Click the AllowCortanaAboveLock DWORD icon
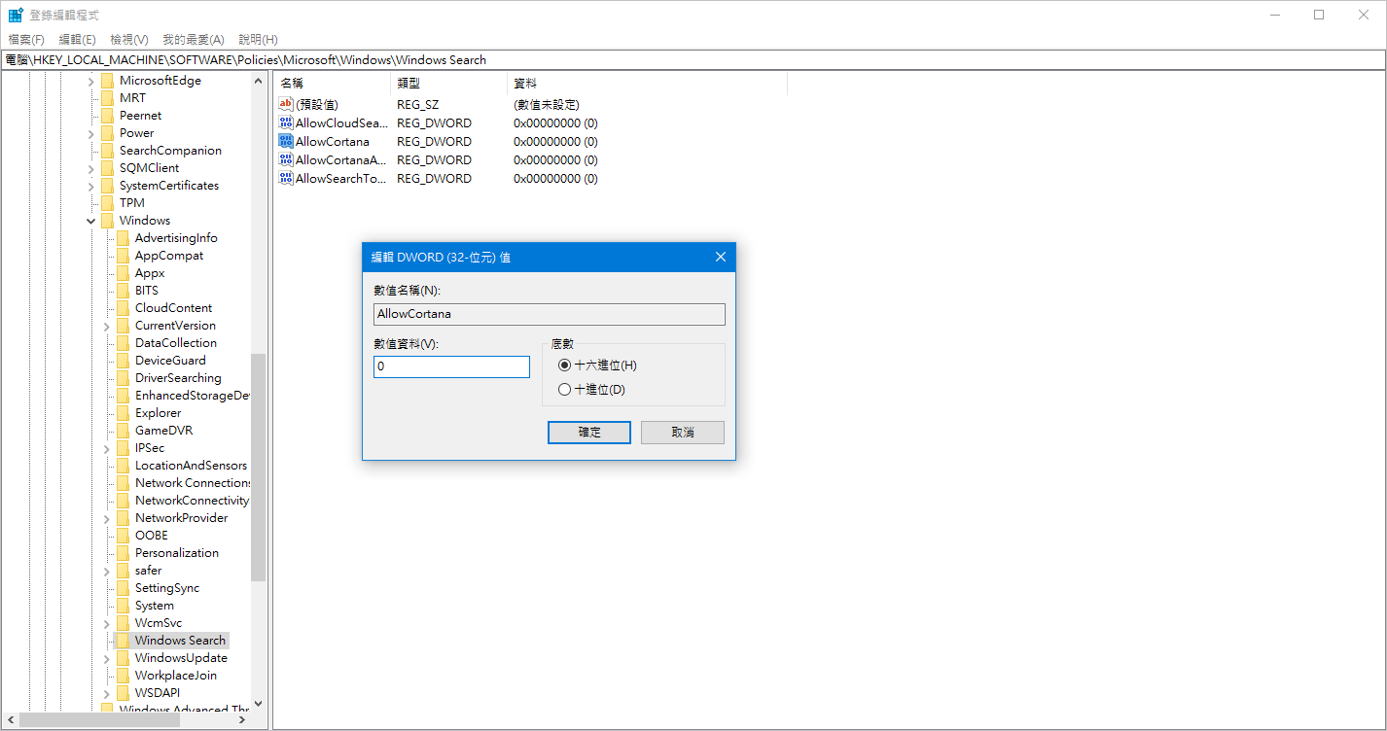Image resolution: width=1387 pixels, height=731 pixels. 286,159
